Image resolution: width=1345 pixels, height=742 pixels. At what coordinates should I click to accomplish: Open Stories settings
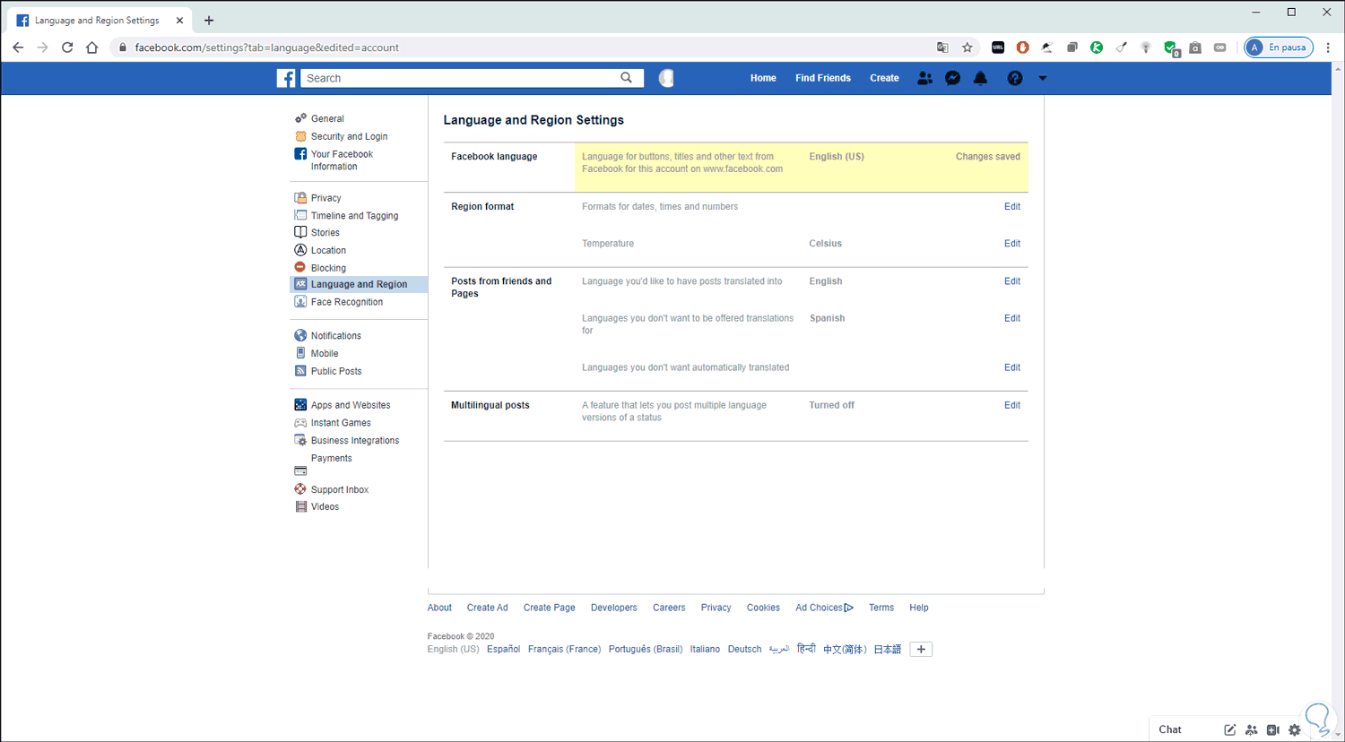(325, 233)
